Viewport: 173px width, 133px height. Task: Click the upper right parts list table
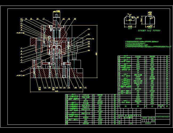click(x=144, y=80)
